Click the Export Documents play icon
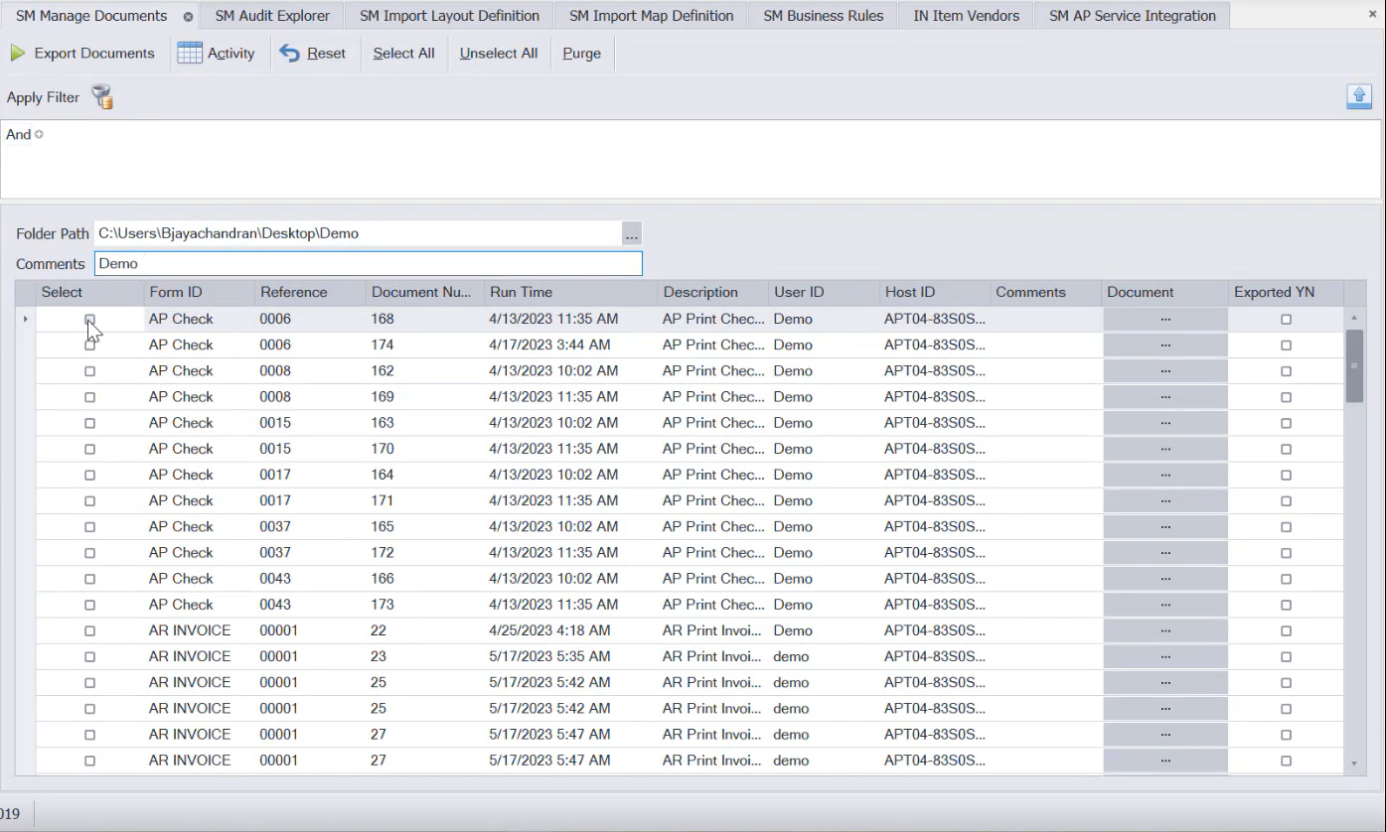1386x832 pixels. 18,54
